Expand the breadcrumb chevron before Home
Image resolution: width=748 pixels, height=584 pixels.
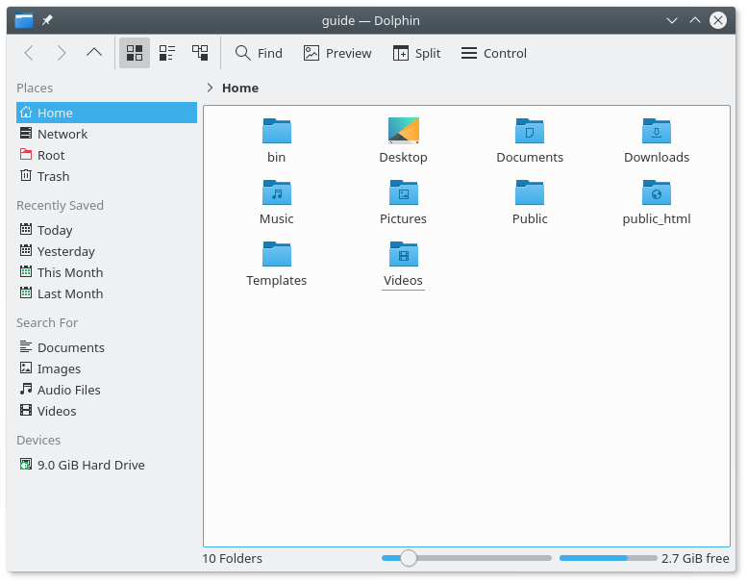point(210,88)
